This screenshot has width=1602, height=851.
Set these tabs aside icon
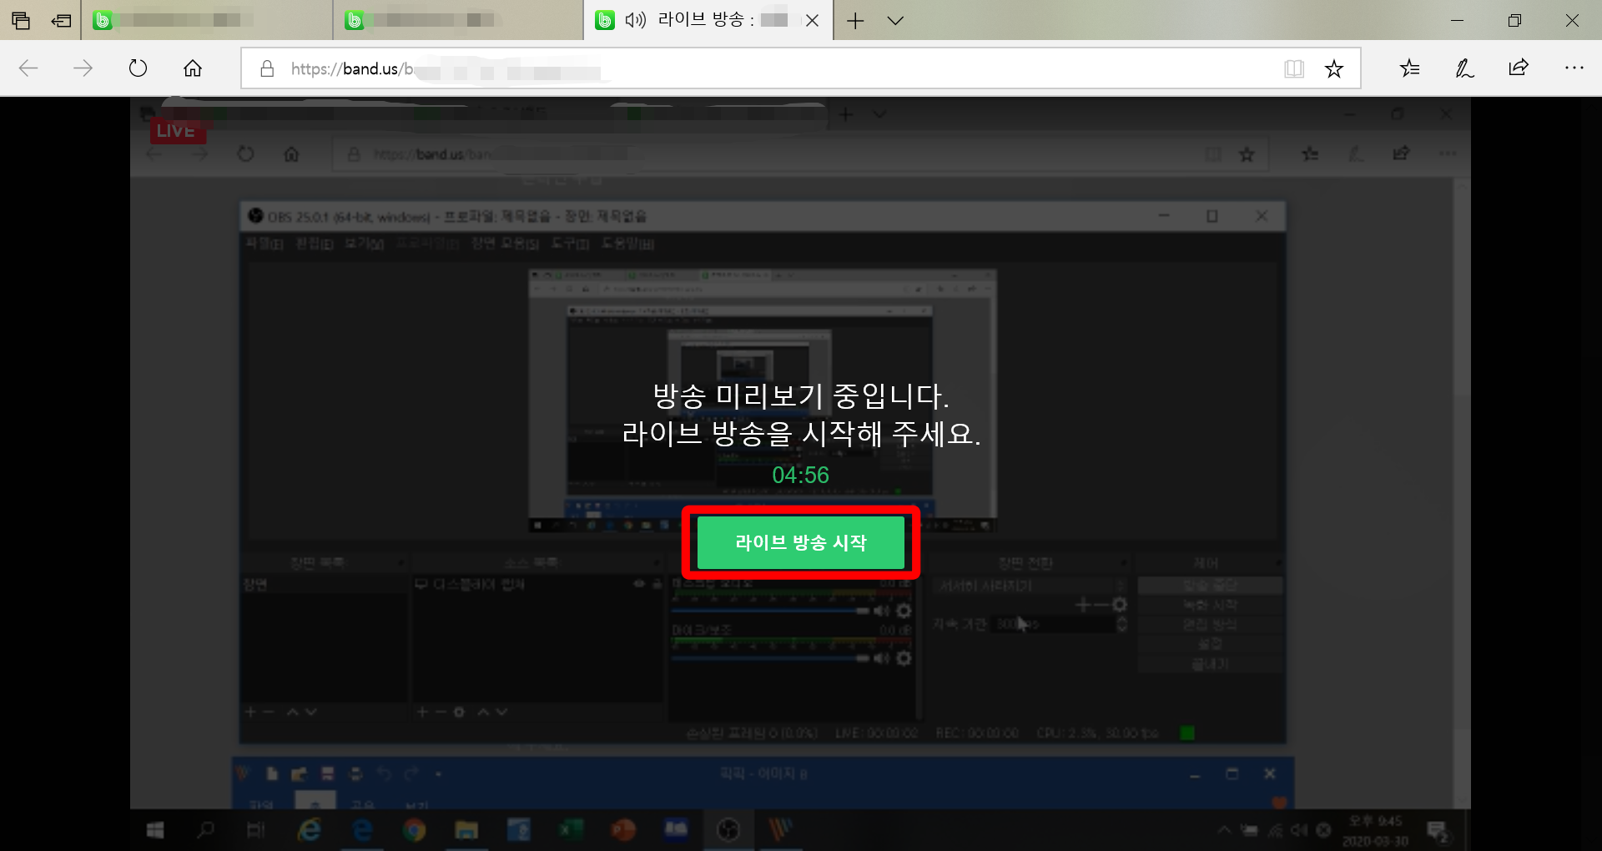pos(61,21)
